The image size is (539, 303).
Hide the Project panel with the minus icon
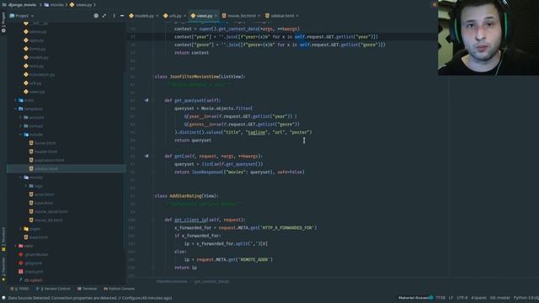click(122, 16)
